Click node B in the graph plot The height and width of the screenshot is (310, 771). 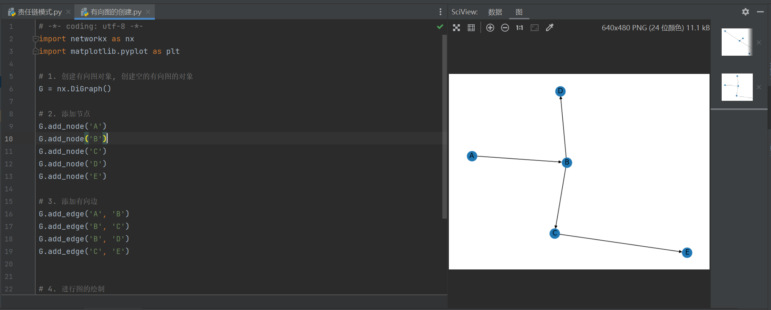pos(567,163)
